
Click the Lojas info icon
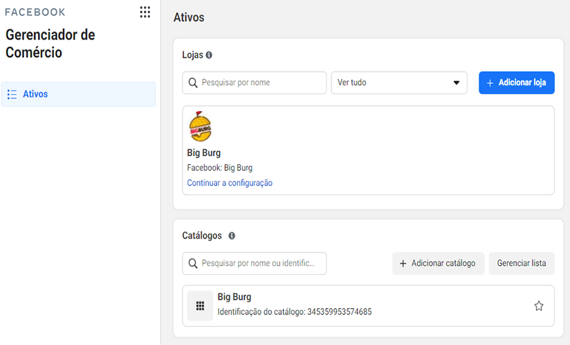coord(209,55)
